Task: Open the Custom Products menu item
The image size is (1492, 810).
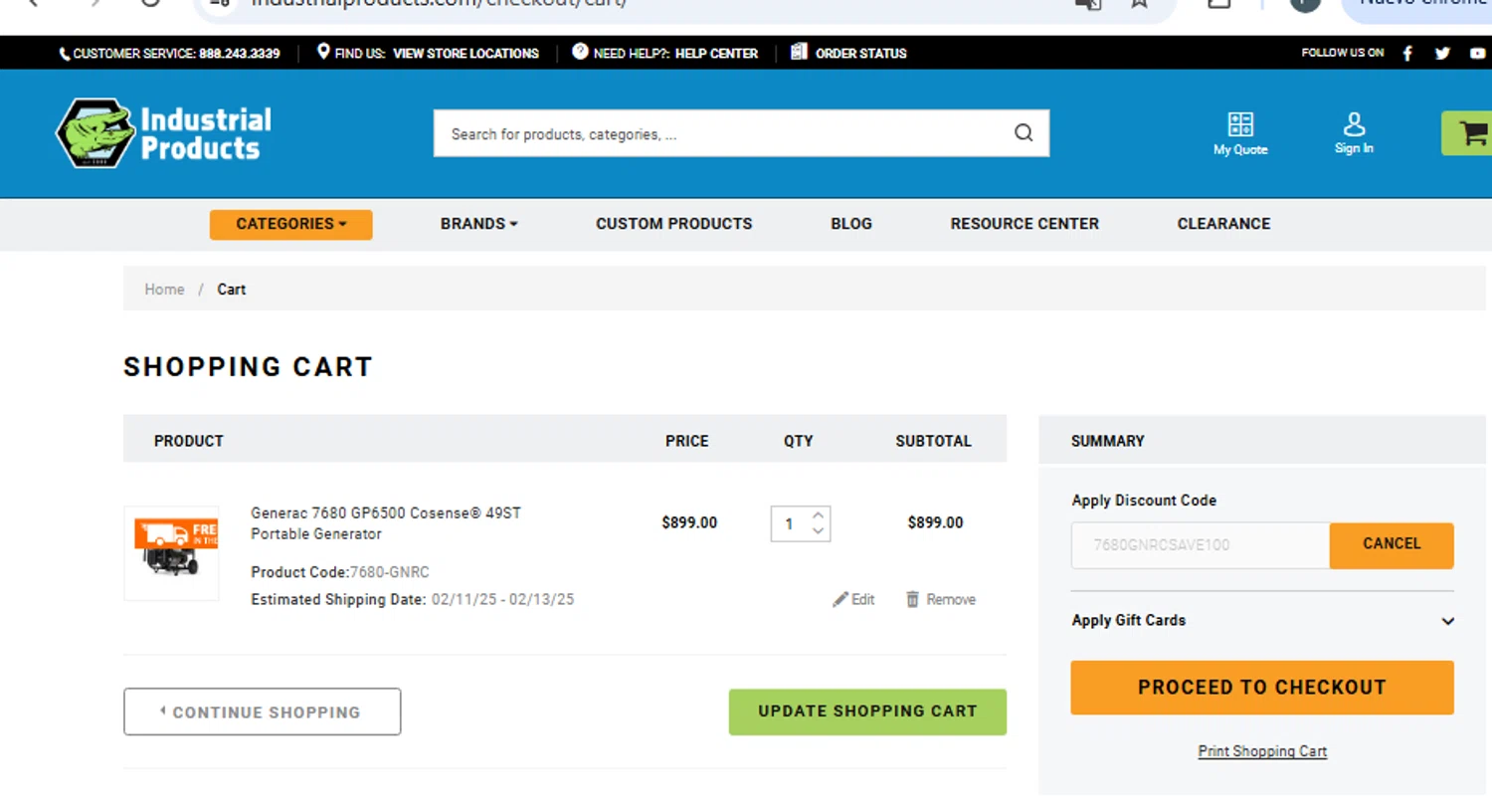Action: point(674,224)
